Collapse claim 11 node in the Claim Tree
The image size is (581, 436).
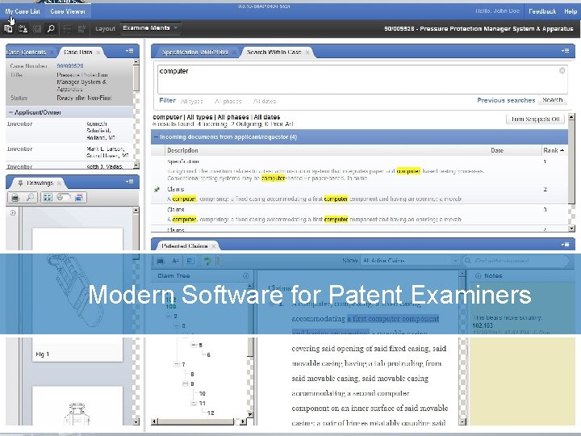194,403
